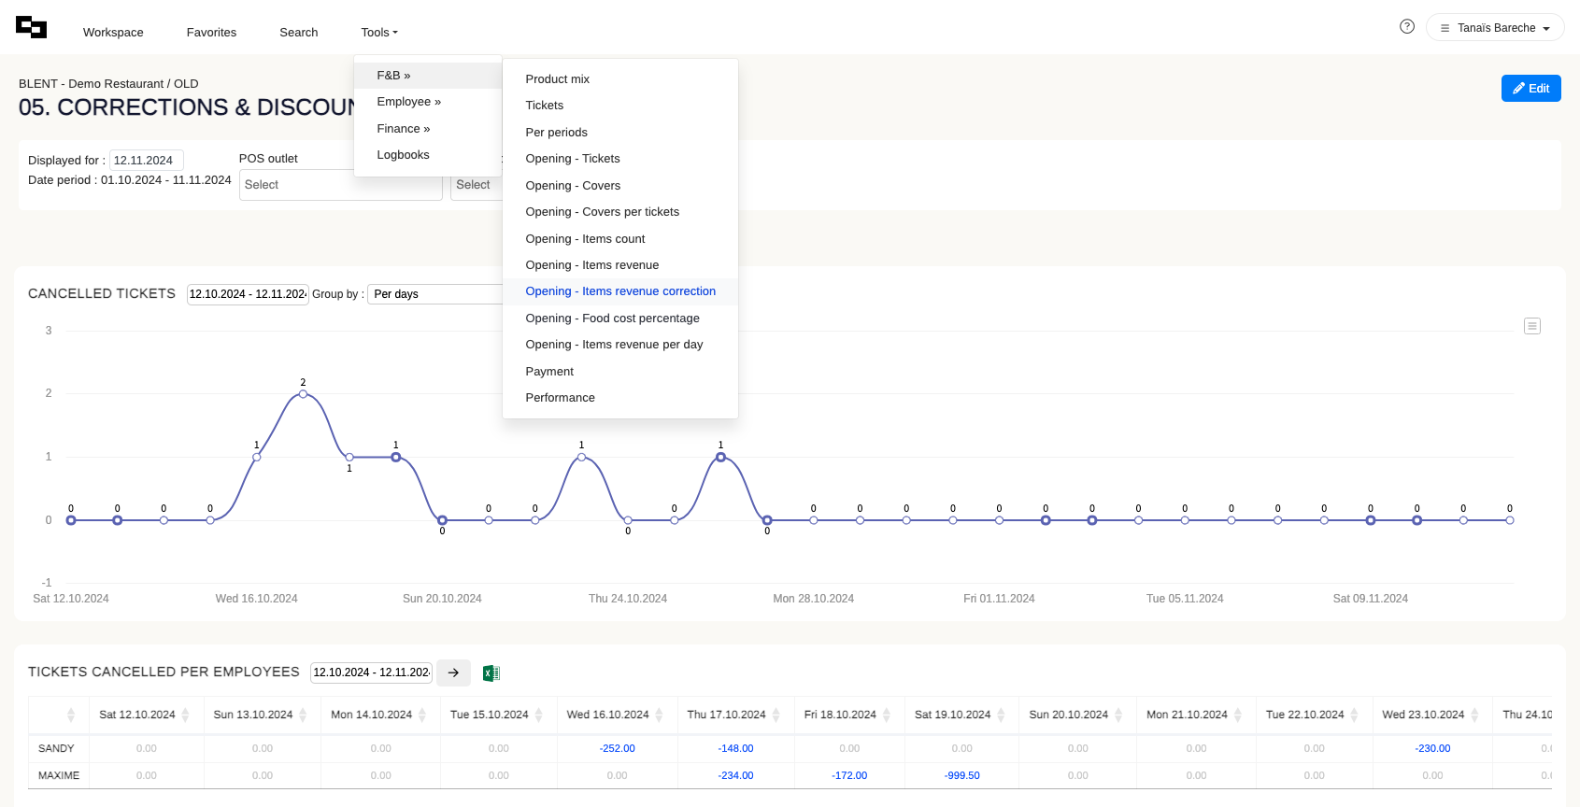Sort by Mon 21.10.2024 column
This screenshot has height=807, width=1580.
[1237, 715]
